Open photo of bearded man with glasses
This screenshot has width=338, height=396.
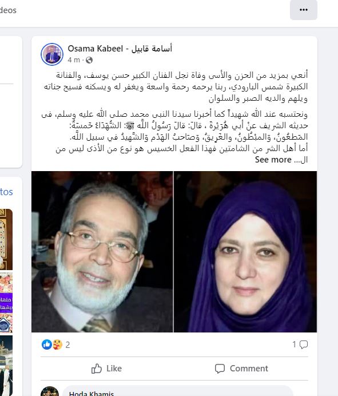(x=102, y=252)
